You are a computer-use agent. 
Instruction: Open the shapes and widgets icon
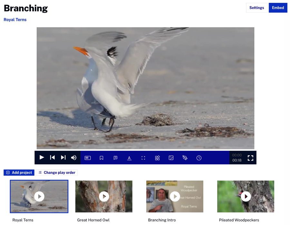[157, 158]
